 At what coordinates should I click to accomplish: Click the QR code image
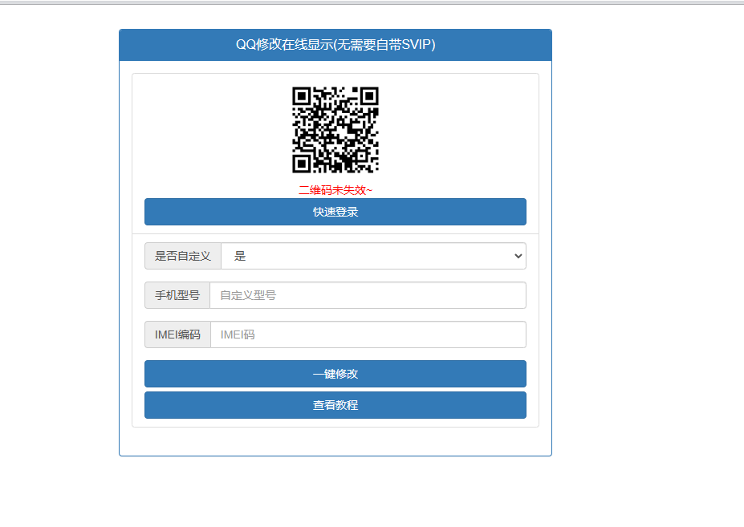point(335,129)
